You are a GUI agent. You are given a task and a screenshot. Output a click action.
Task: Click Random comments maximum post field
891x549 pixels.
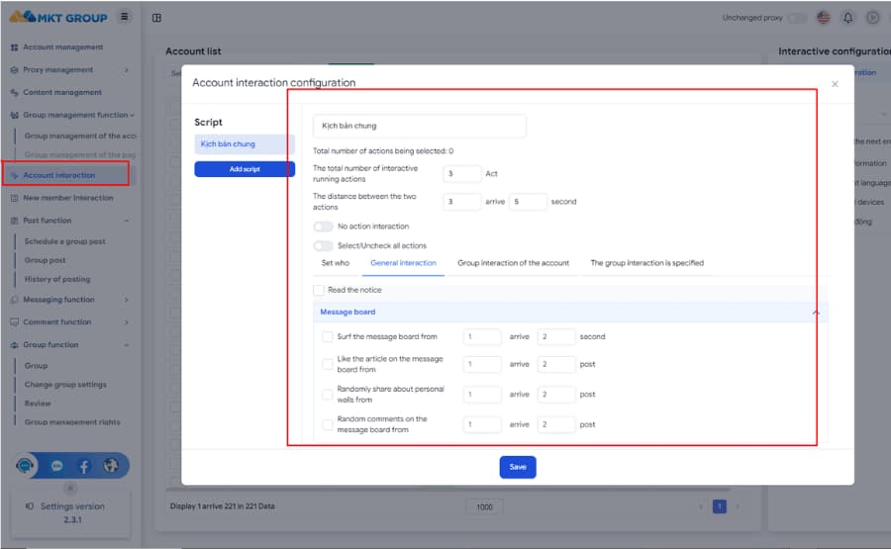tap(556, 424)
